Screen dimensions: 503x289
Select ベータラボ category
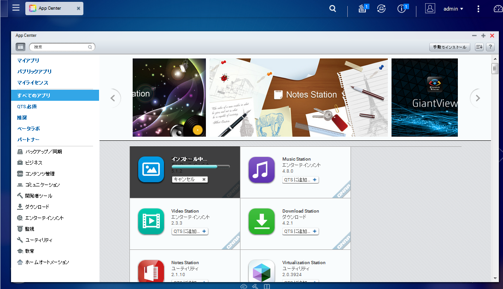29,128
